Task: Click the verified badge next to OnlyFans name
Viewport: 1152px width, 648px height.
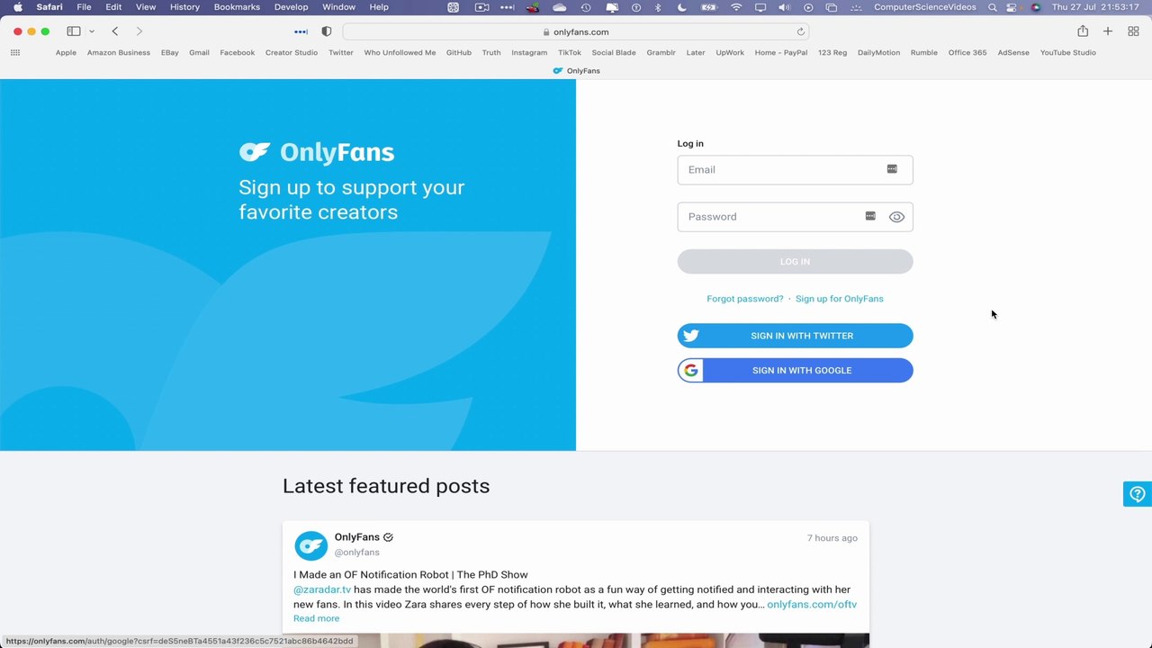Action: click(388, 537)
